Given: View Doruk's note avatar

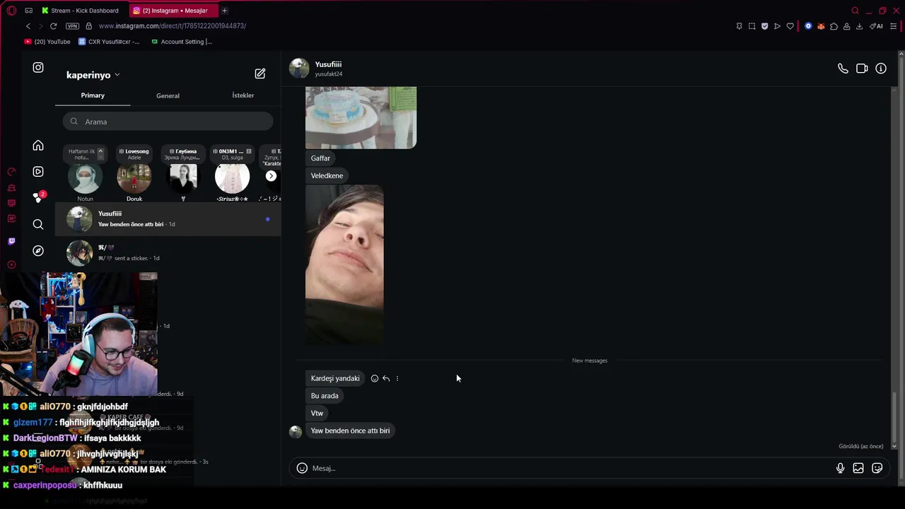Looking at the screenshot, I should (134, 179).
